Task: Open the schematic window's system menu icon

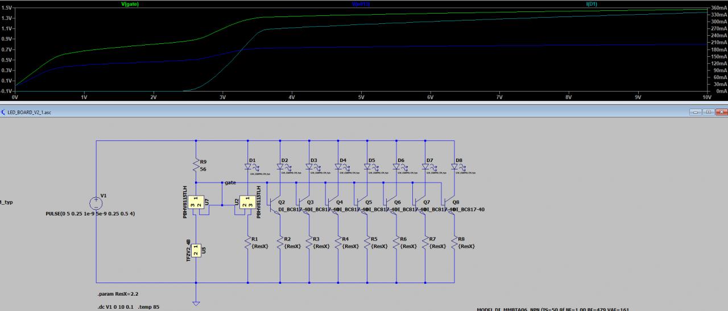Action: click(x=3, y=113)
